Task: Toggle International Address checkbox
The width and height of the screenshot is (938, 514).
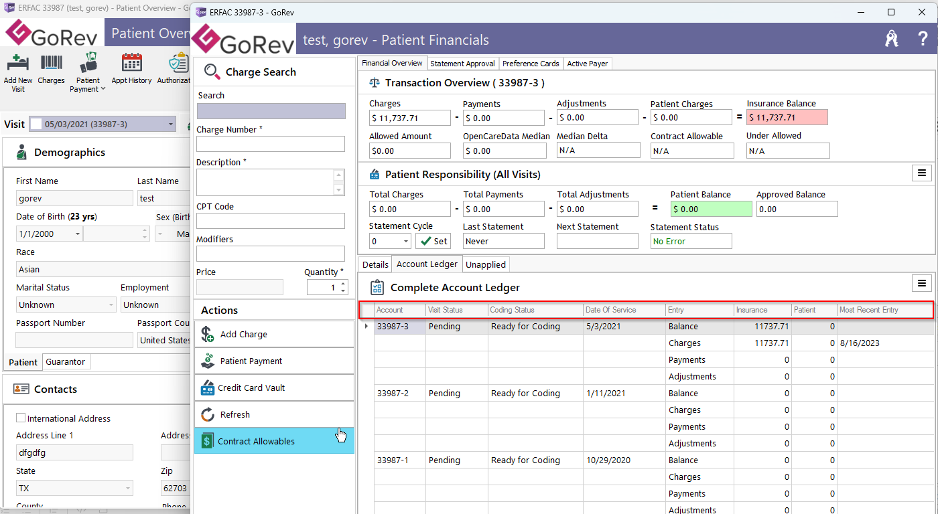Action: (x=21, y=418)
